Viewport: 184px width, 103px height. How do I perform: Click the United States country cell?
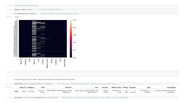106,91
